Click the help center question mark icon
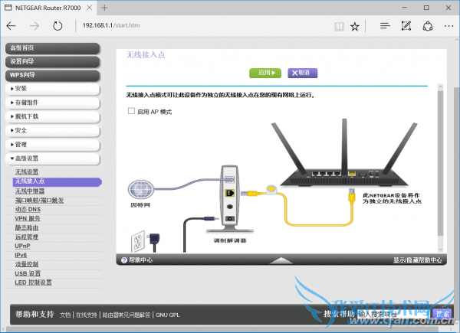The width and height of the screenshot is (460, 333). point(123,260)
